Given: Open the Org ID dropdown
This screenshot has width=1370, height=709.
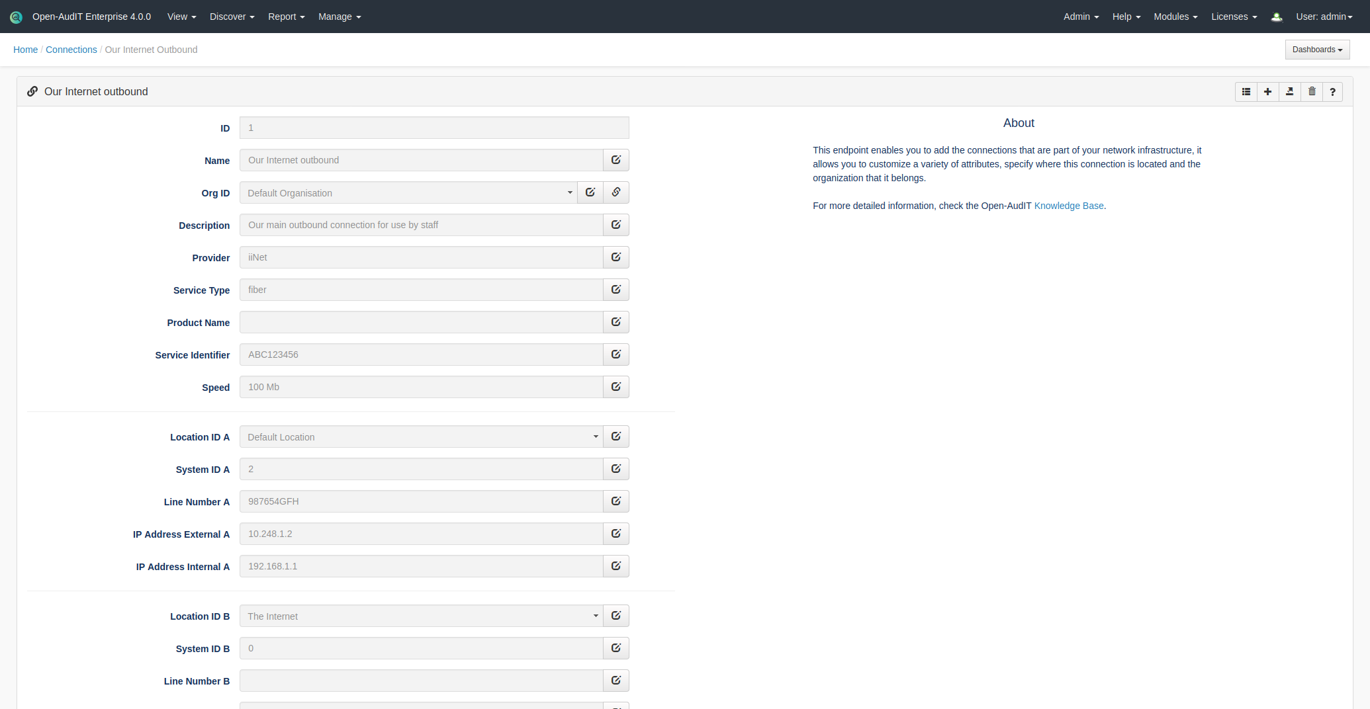Looking at the screenshot, I should tap(408, 193).
